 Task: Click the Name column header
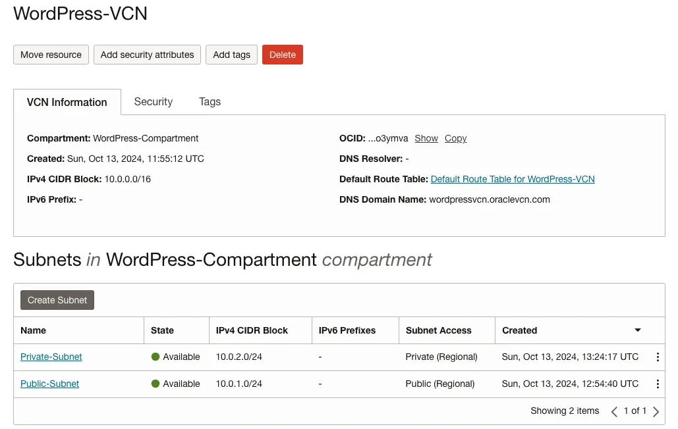tap(34, 330)
